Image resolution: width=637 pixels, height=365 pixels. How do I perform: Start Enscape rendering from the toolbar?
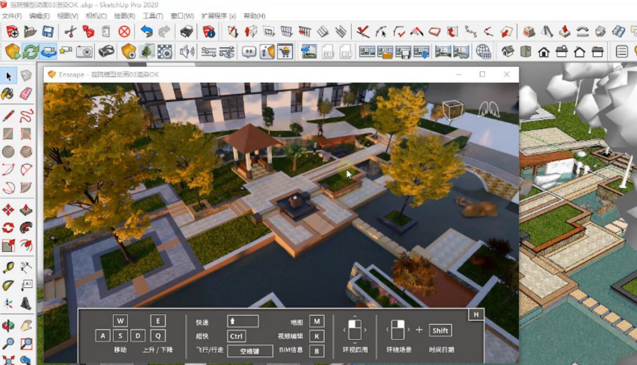click(13, 51)
